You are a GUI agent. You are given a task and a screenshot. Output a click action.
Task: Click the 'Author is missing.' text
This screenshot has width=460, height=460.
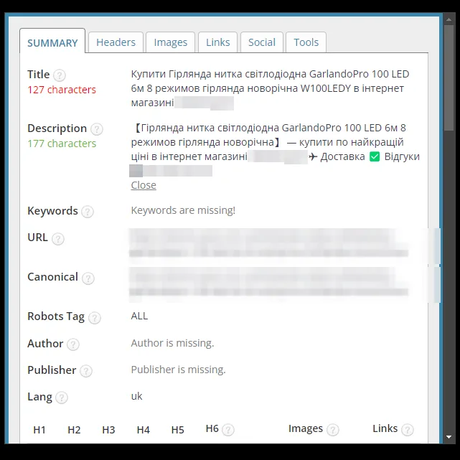172,343
